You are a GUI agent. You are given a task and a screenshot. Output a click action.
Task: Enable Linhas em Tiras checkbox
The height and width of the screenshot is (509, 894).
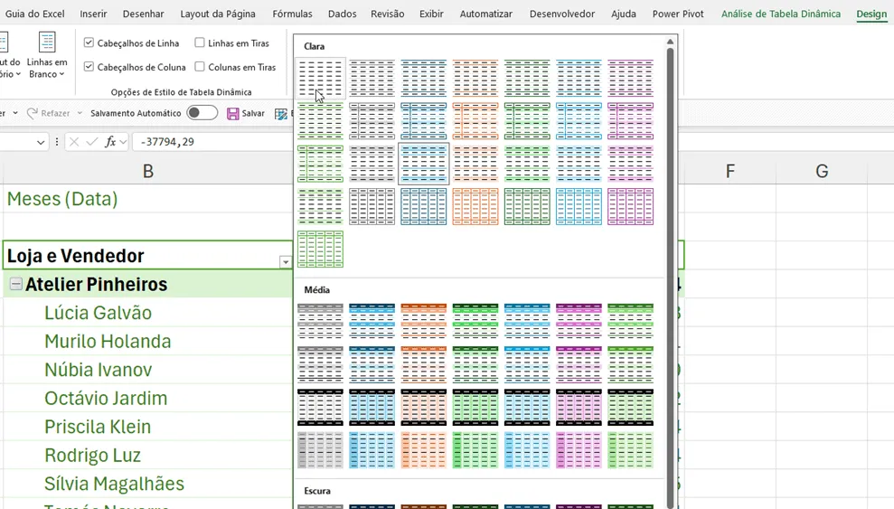(200, 42)
